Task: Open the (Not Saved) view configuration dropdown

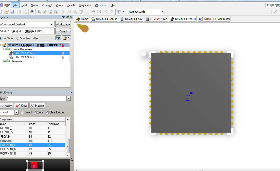Action: [x=162, y=12]
